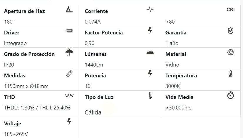Click the driver icon in Driver cell
This screenshot has width=243, height=138.
click(69, 31)
